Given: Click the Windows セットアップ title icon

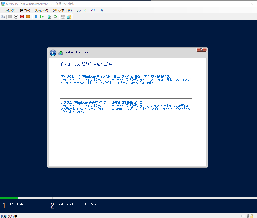Looking at the screenshot, I should click(x=60, y=53).
